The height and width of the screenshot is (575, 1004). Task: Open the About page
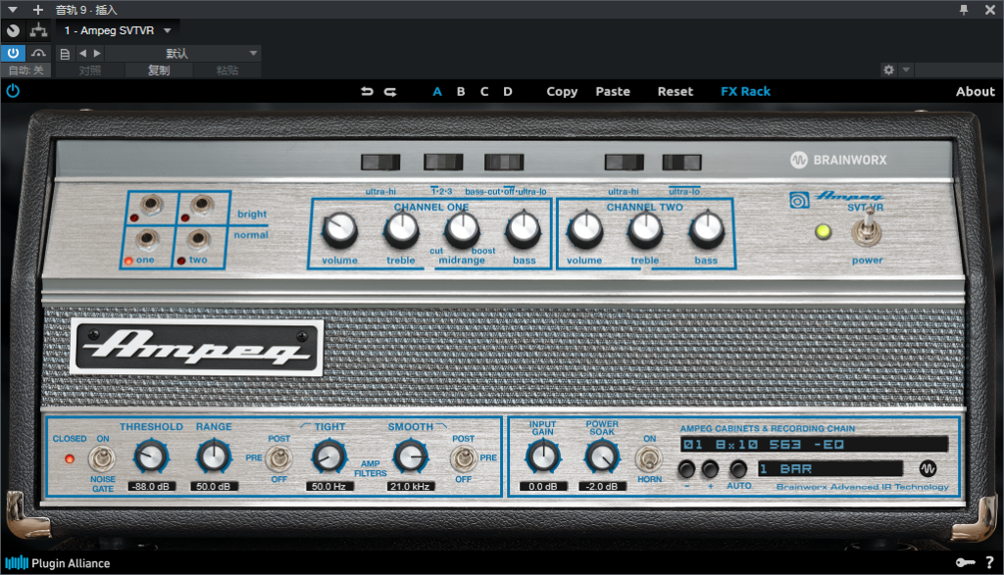[976, 91]
